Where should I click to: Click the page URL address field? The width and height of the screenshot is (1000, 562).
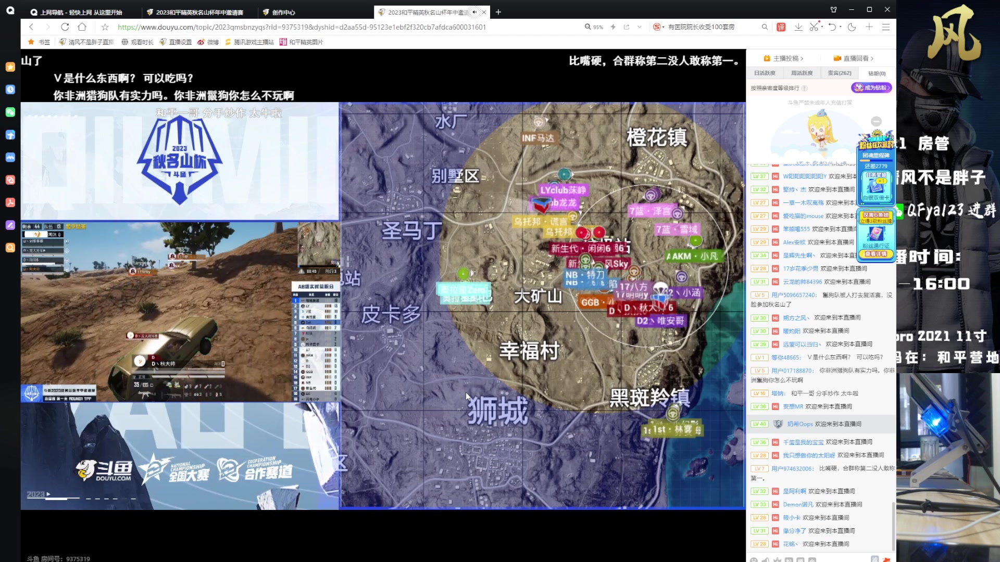point(302,27)
